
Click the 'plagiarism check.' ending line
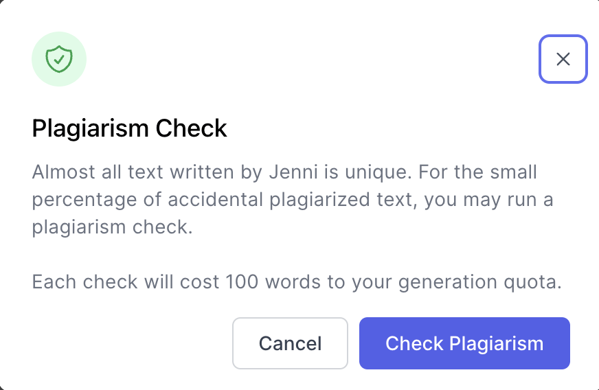coord(112,227)
